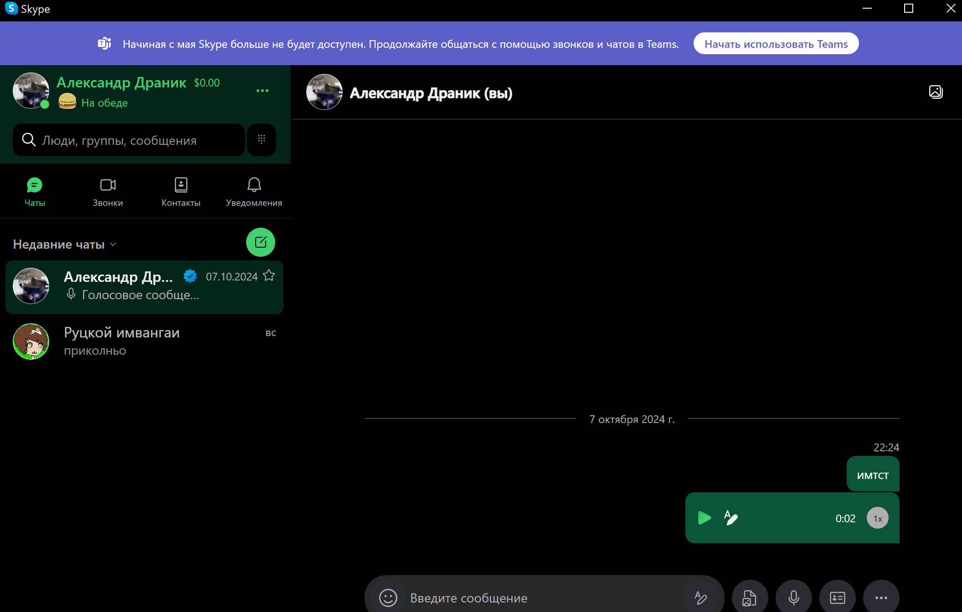Screen dimensions: 962x612
Task: Click the 07.10.2024 chat date
Action: [x=231, y=276]
